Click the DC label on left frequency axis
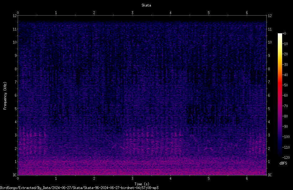Viewport: 293px width, 190px height. pos(15,175)
